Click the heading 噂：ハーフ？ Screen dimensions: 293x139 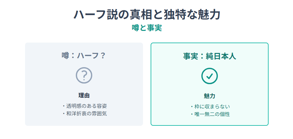coord(84,55)
